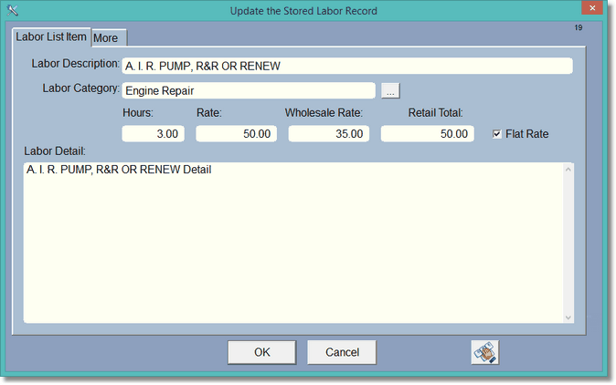Toggle the Flat Rate checkbox

click(x=496, y=134)
